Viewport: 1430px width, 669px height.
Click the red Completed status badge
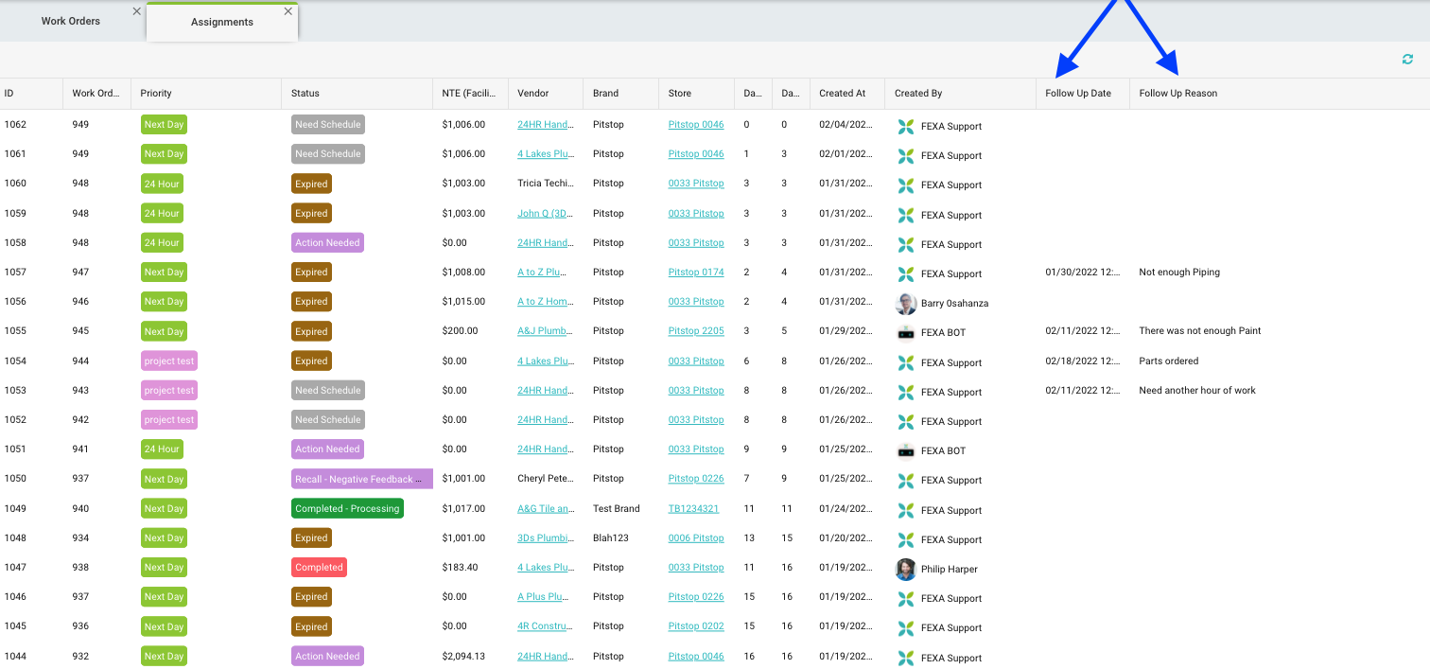pos(319,568)
